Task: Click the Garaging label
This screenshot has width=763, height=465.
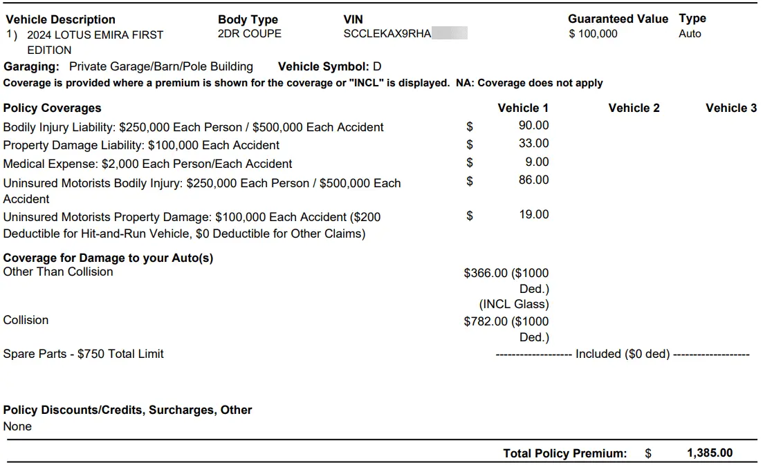Action: click(x=33, y=67)
